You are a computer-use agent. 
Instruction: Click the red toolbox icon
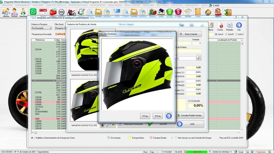click(x=53, y=12)
